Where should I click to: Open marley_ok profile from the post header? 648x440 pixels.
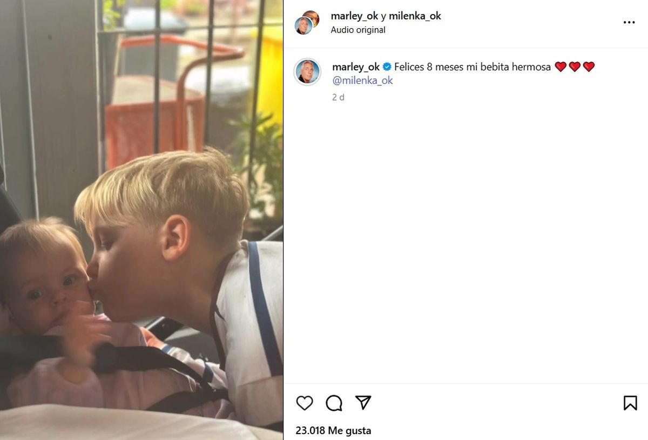[x=354, y=16]
